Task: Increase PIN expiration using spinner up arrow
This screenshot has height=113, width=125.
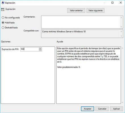Action: point(40,48)
